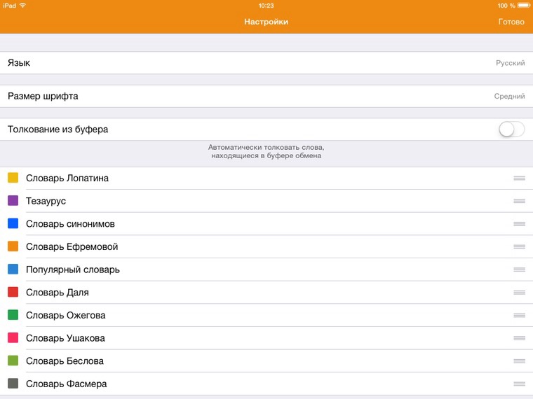Viewport: 533px width, 399px height.
Task: Click the reorder handle for Словарь Ефремовой
Action: click(520, 246)
